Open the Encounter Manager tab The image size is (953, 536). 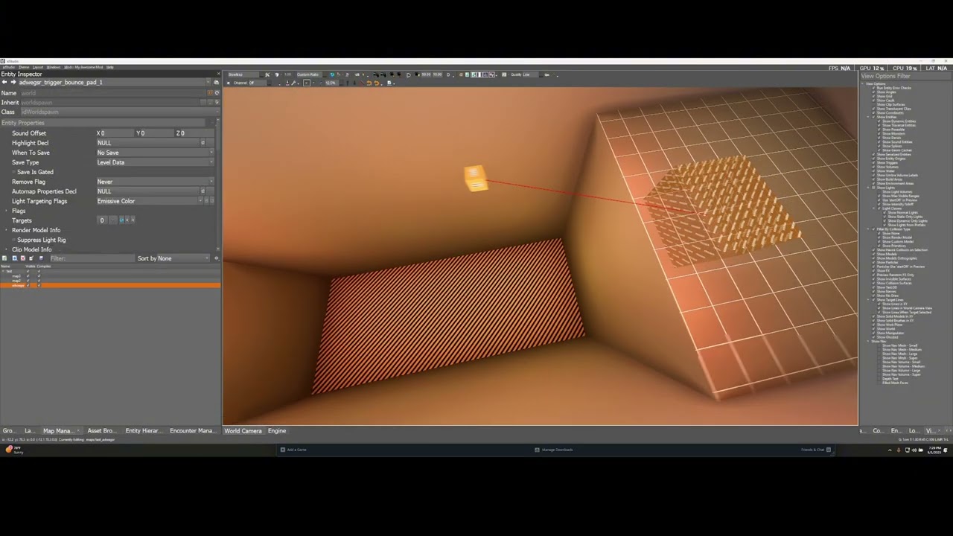pyautogui.click(x=193, y=430)
